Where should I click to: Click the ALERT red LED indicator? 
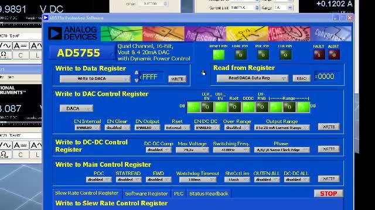click(x=334, y=55)
